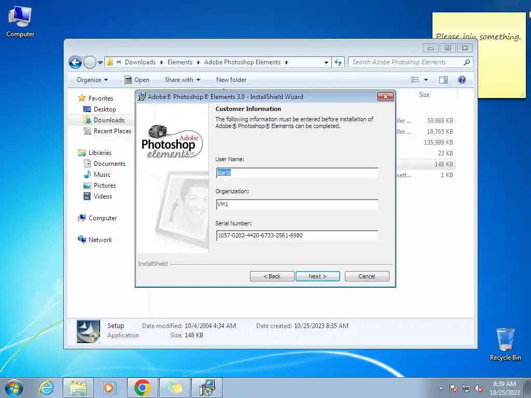Open the Share with menu
This screenshot has width=531, height=398.
pyautogui.click(x=182, y=80)
